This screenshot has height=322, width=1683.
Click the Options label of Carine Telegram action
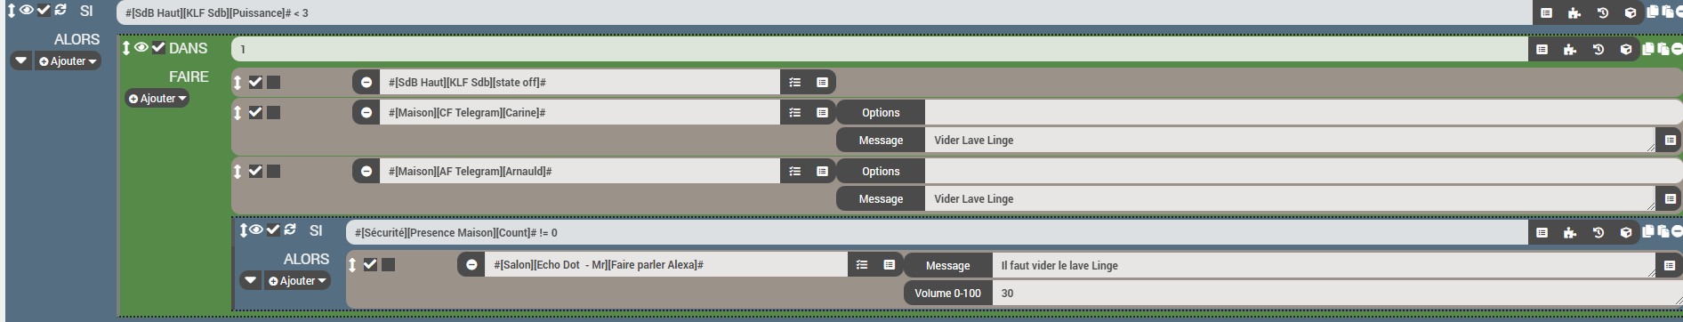(881, 113)
